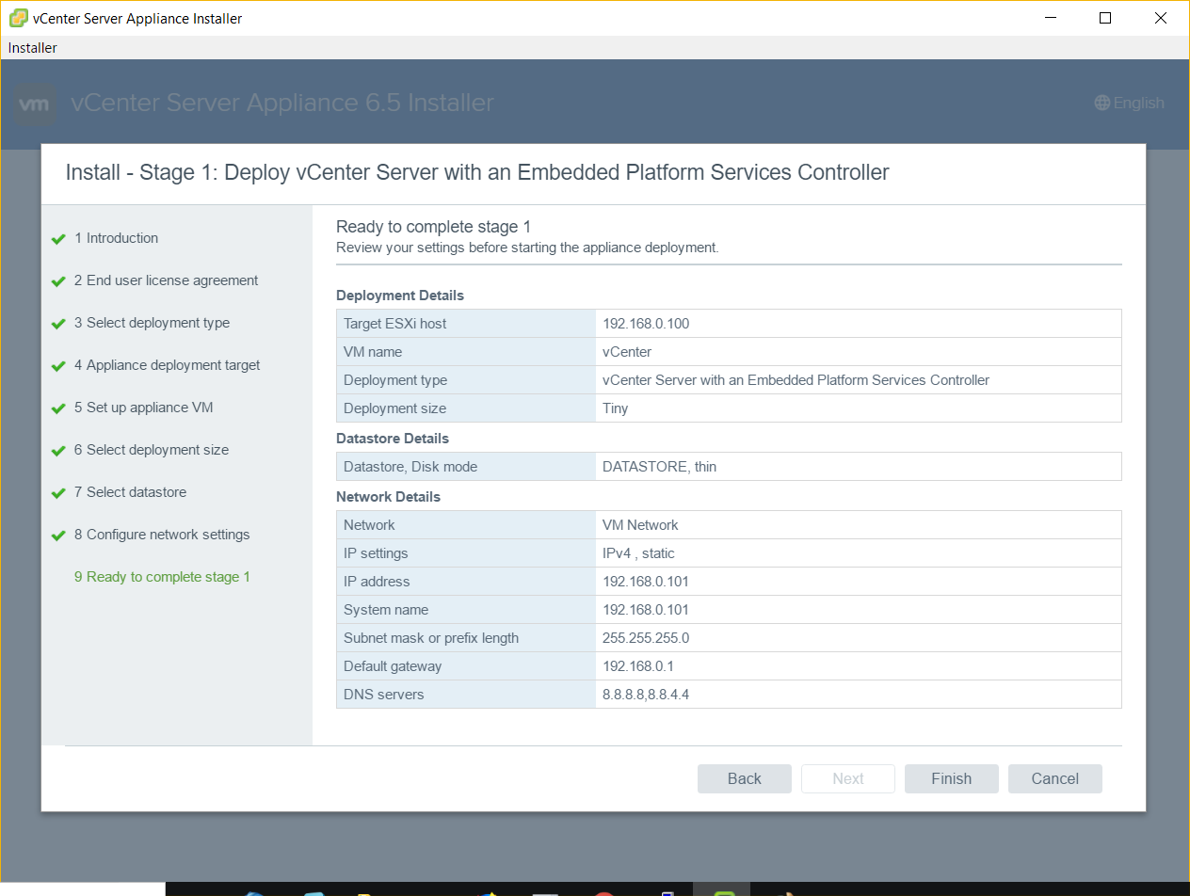
Task: Click the Target ESXi host value 192.168.0.100
Action: [x=646, y=324]
